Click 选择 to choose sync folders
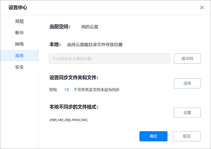The height and width of the screenshot is (149, 211). (x=187, y=83)
